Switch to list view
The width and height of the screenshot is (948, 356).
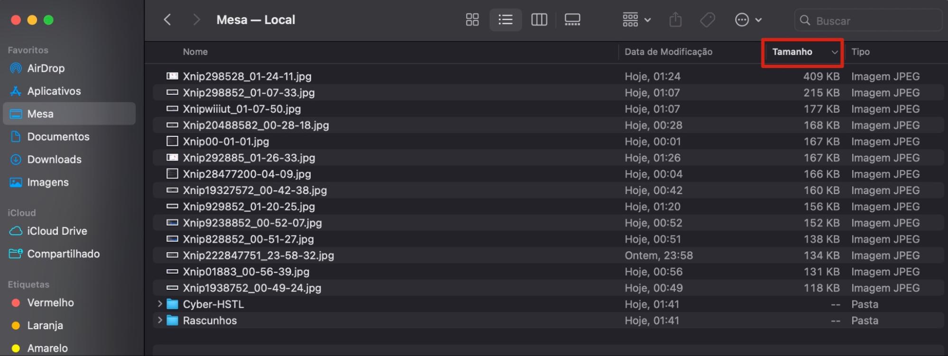[506, 20]
